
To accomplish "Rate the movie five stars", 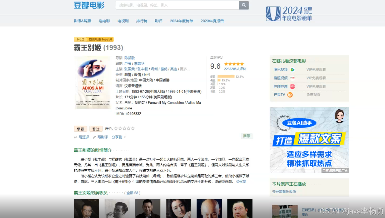I will click(x=133, y=128).
